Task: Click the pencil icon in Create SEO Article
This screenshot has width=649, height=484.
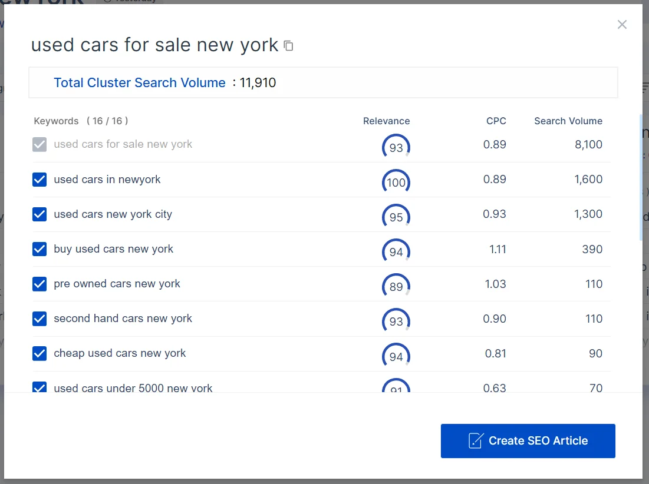Action: 476,441
